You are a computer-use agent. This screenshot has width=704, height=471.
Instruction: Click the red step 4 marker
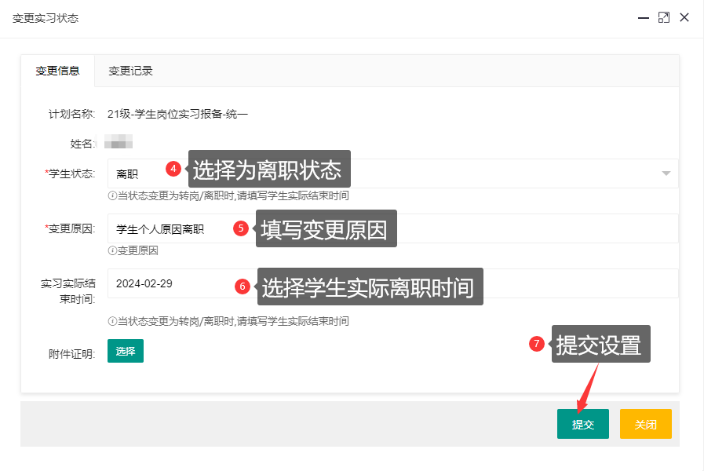click(x=173, y=169)
